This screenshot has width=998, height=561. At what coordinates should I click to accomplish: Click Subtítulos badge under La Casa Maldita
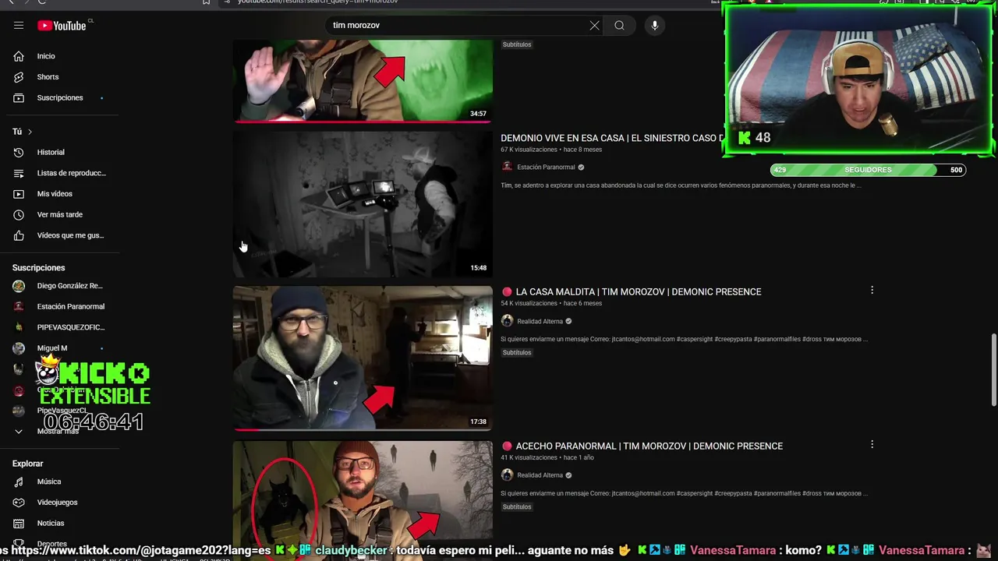(x=517, y=353)
